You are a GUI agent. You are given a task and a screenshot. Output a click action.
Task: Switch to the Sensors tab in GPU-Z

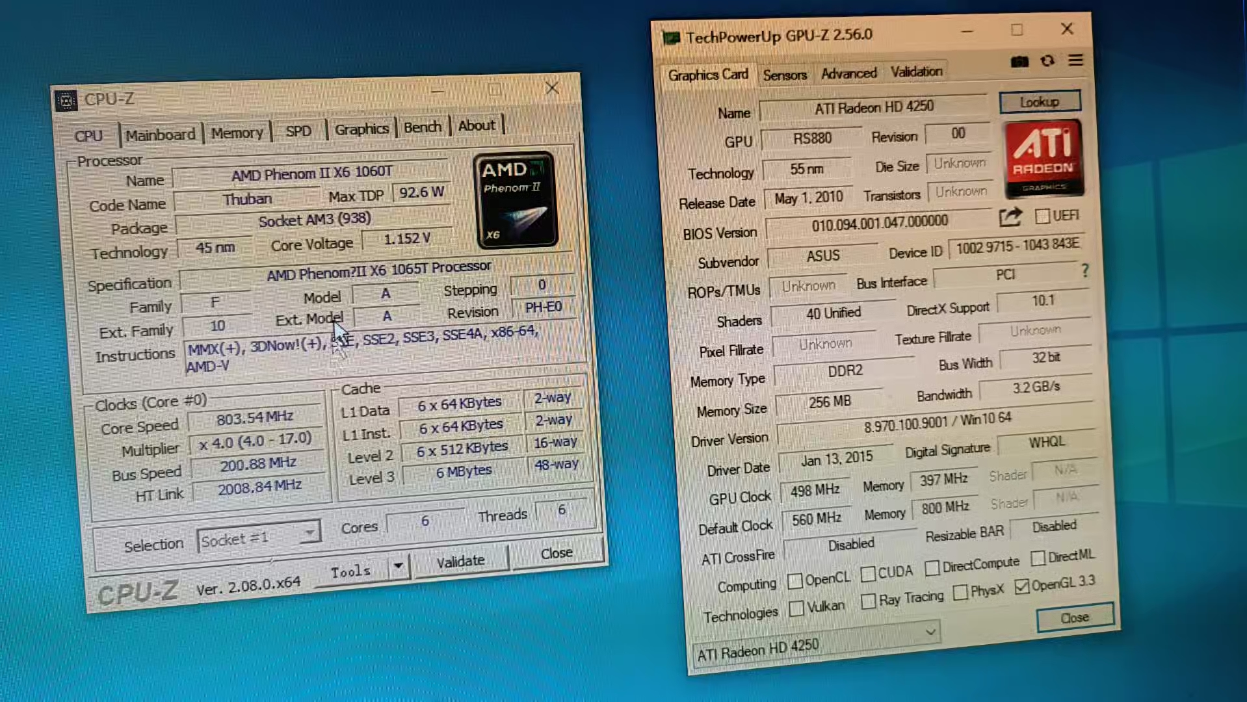point(785,75)
